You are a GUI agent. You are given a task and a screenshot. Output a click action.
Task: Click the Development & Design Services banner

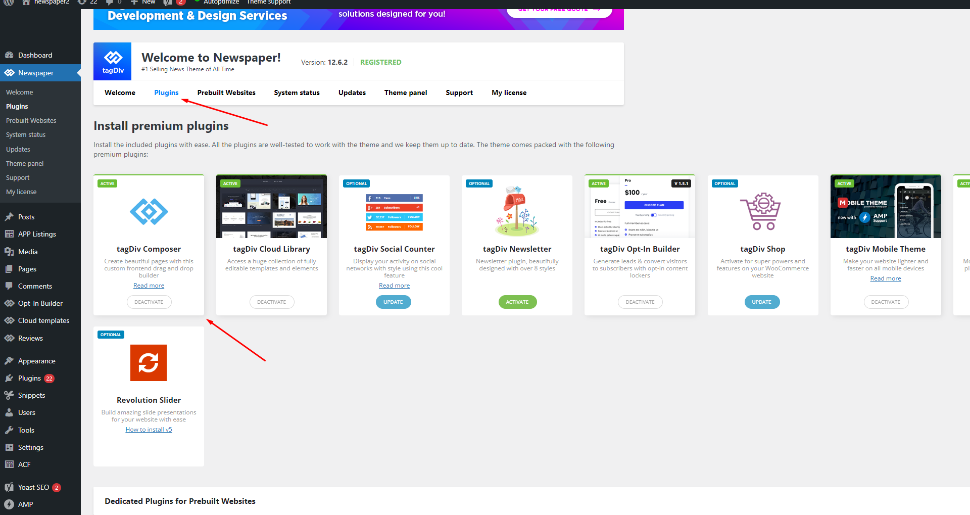click(x=359, y=18)
